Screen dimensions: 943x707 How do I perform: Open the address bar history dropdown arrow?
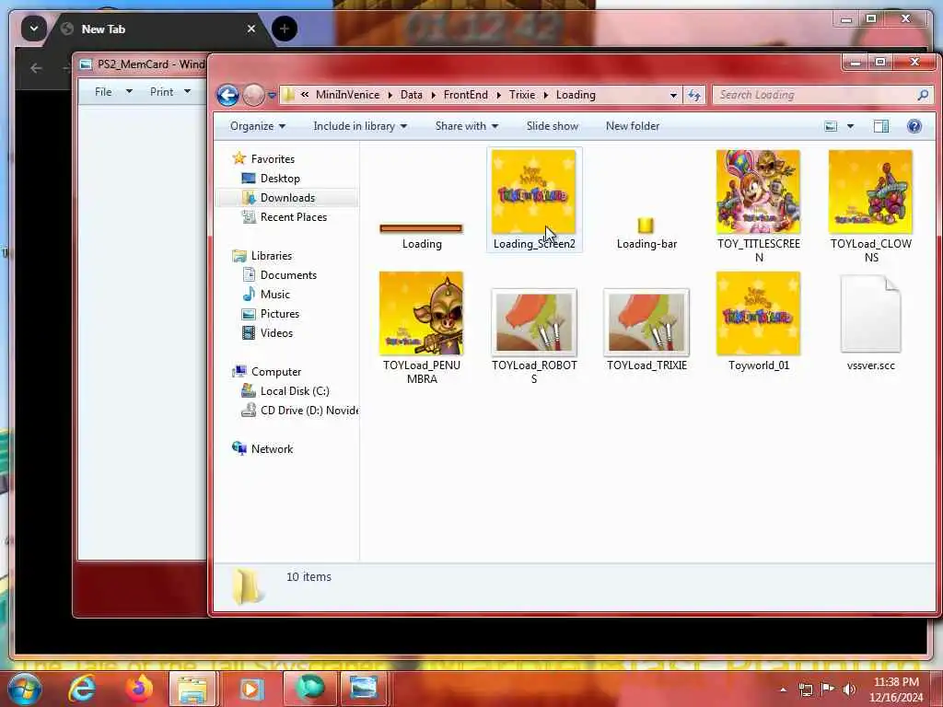click(673, 95)
